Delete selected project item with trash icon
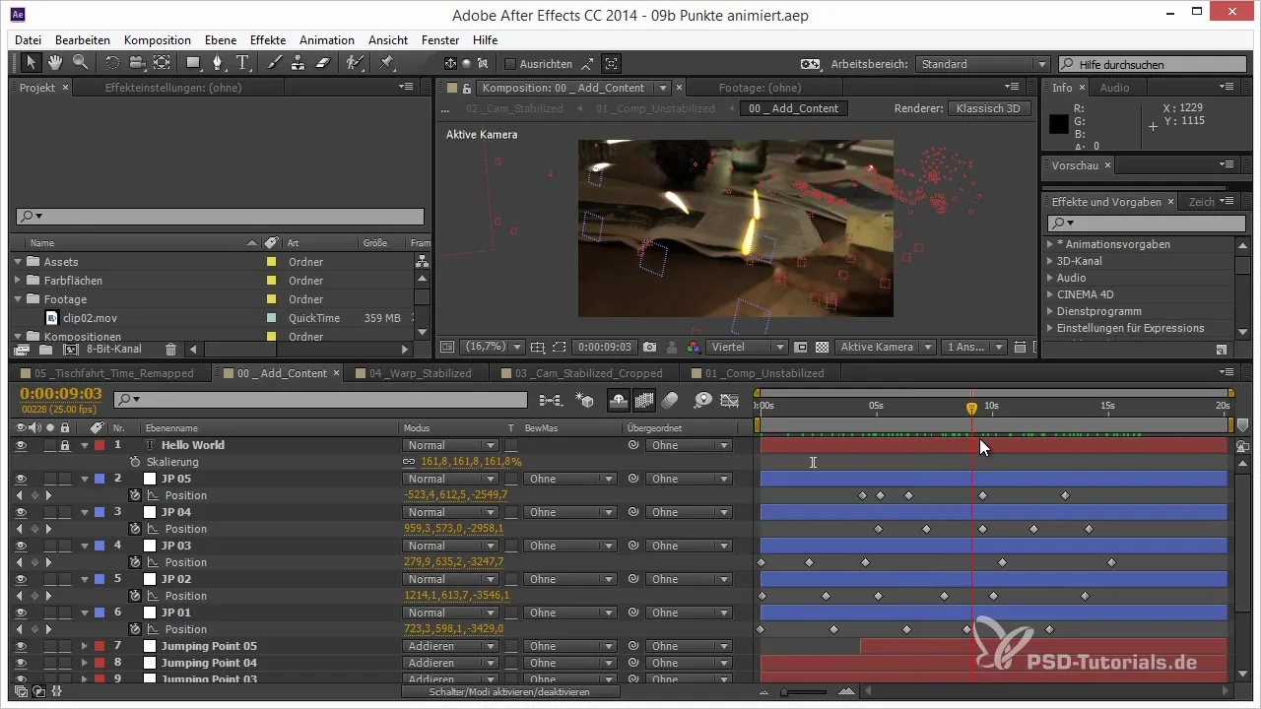The width and height of the screenshot is (1261, 709). [x=170, y=350]
